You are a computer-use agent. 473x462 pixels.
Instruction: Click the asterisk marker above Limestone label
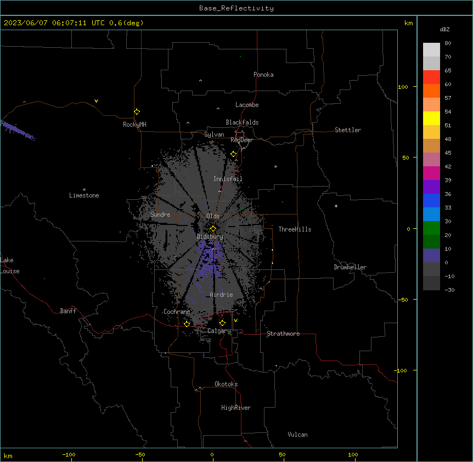point(84,190)
